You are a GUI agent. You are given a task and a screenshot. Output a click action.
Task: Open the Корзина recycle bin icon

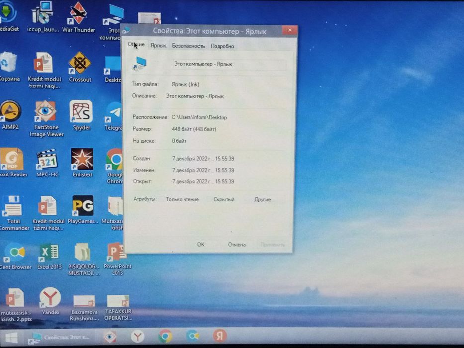pyautogui.click(x=9, y=65)
